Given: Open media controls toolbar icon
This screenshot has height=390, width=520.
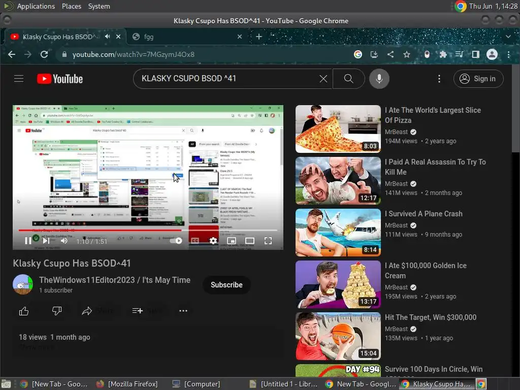Looking at the screenshot, I should pos(459,54).
